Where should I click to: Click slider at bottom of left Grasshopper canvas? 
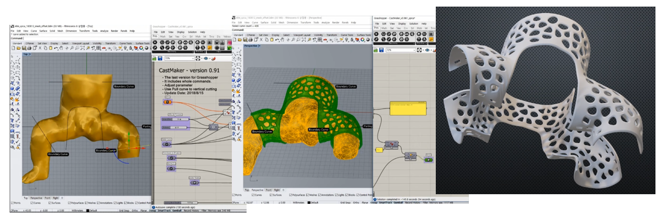coord(181,202)
